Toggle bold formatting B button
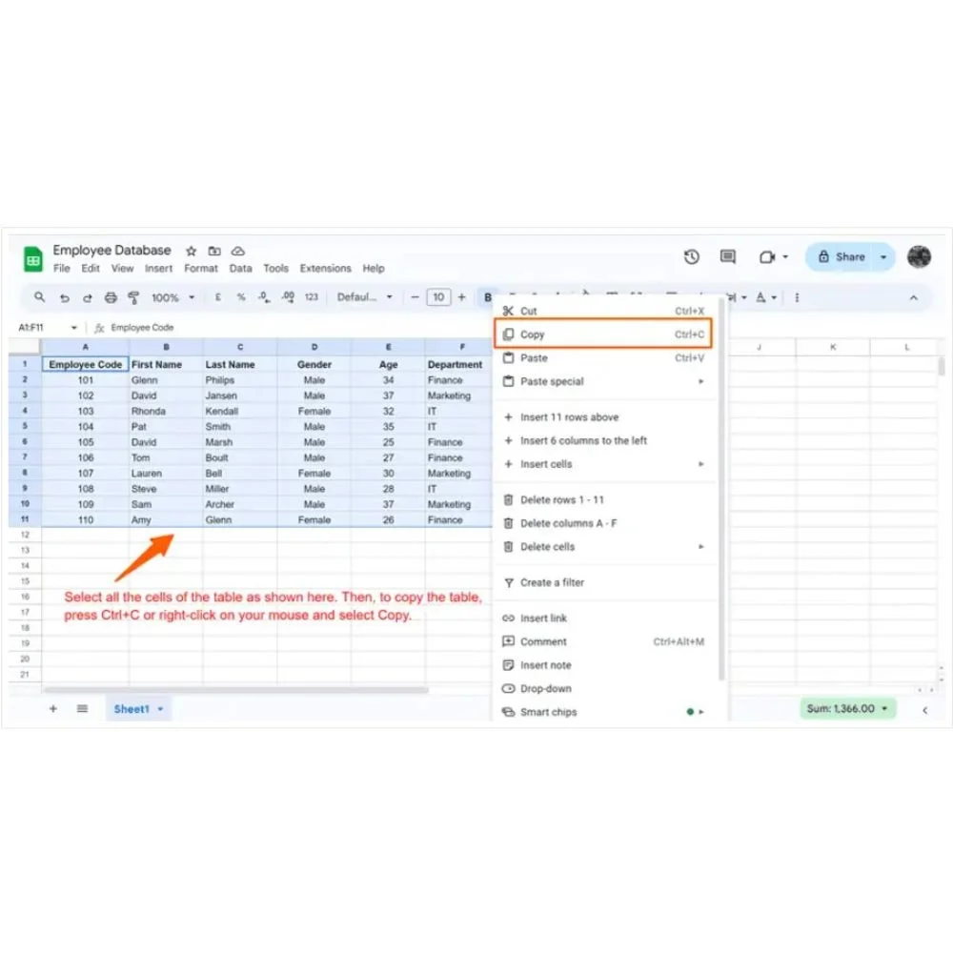The image size is (953, 953). pyautogui.click(x=487, y=297)
